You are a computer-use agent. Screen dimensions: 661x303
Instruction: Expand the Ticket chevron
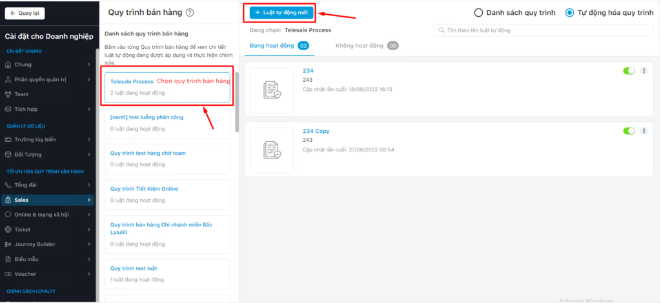[89, 230]
